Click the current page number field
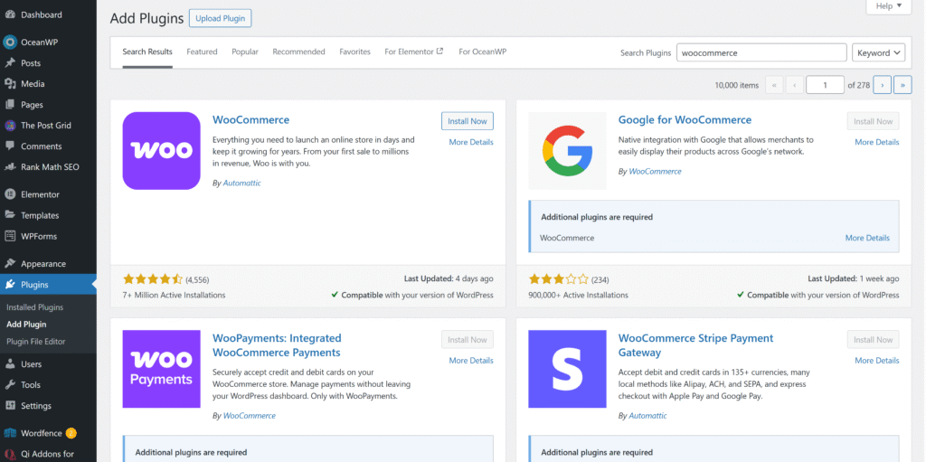The width and height of the screenshot is (926, 462). (x=825, y=85)
